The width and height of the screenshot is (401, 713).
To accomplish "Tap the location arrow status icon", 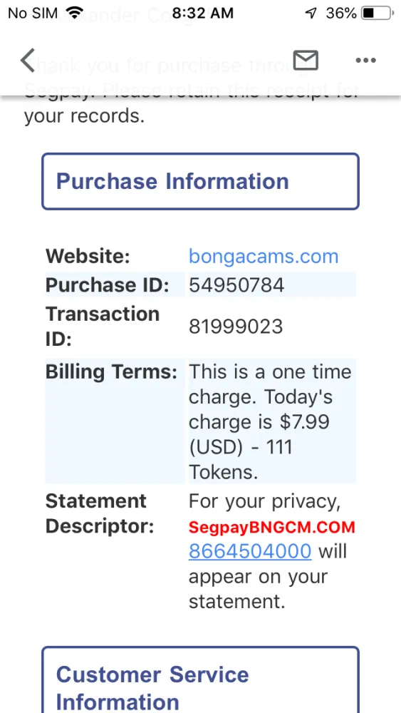I will tap(311, 14).
